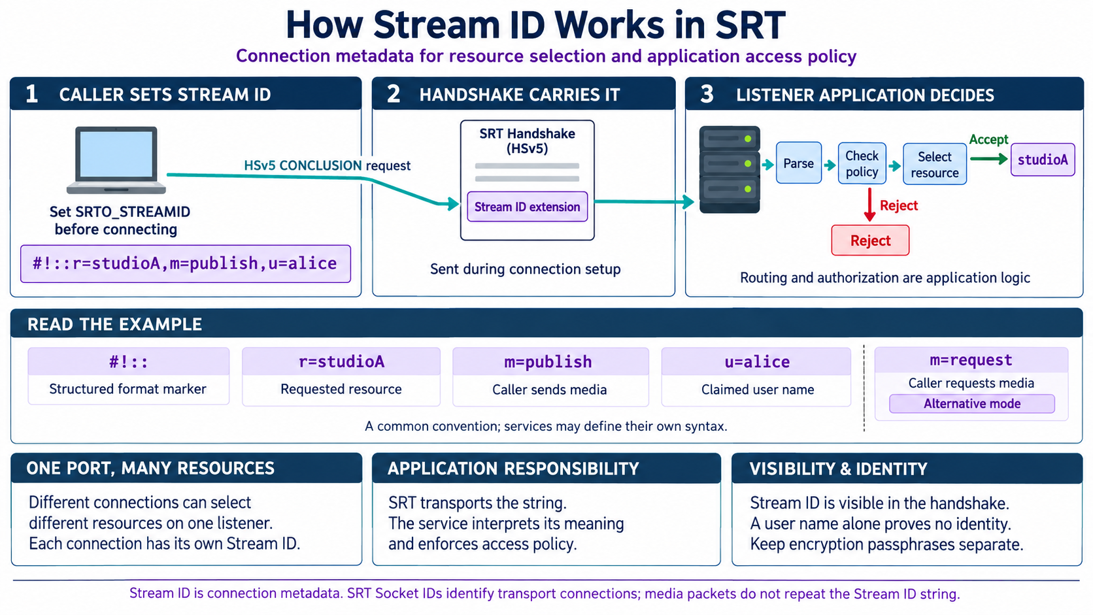Click the Caller sends media description
This screenshot has width=1093, height=615.
[x=550, y=390]
